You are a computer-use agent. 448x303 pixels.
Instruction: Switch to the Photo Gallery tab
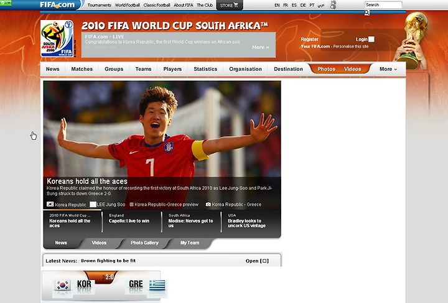click(144, 243)
